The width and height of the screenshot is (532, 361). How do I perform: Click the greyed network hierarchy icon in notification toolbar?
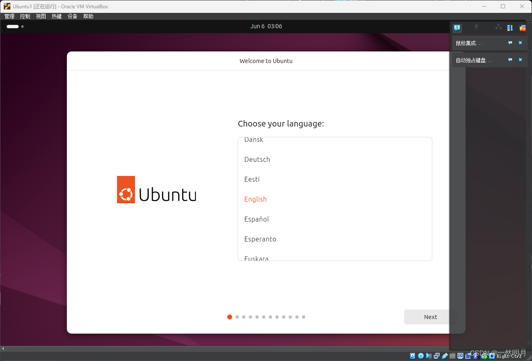[x=498, y=27]
